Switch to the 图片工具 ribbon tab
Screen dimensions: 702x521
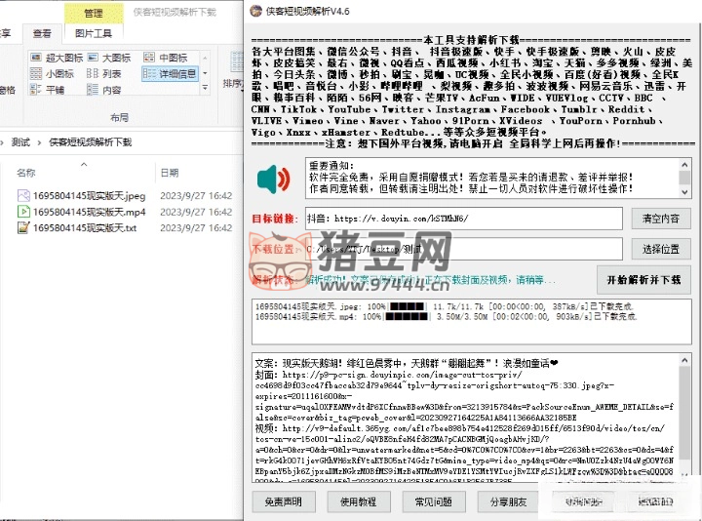click(x=93, y=33)
